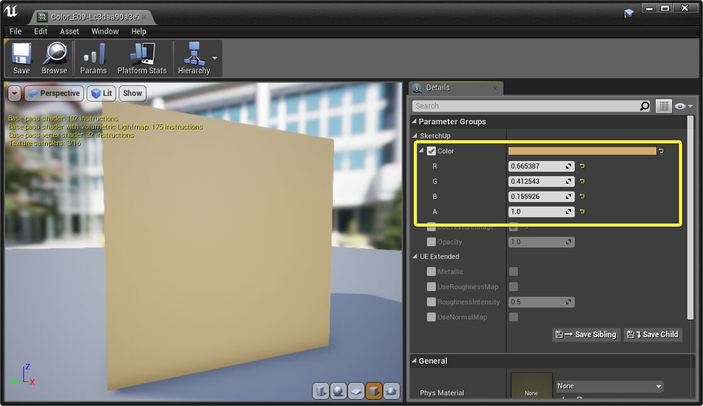Open the material Hierarchy
703x406 pixels.
pos(193,57)
